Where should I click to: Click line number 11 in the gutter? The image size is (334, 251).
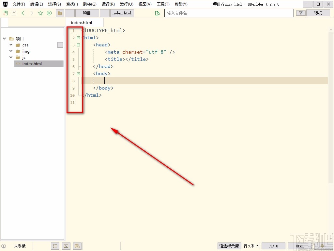pyautogui.click(x=72, y=103)
